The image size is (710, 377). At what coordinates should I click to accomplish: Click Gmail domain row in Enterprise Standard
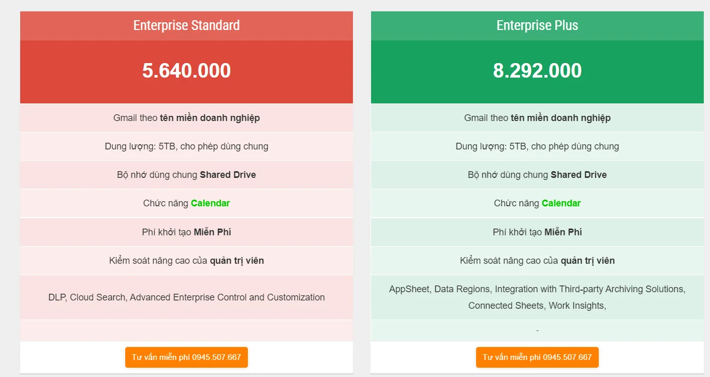(186, 118)
